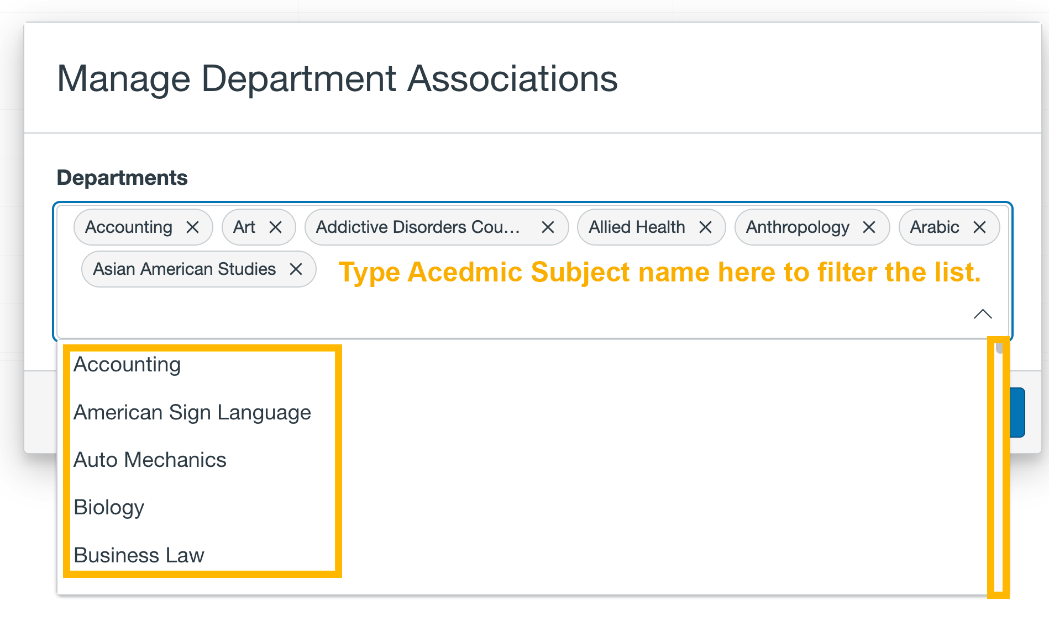Remove the Asian American Studies chip

point(296,269)
